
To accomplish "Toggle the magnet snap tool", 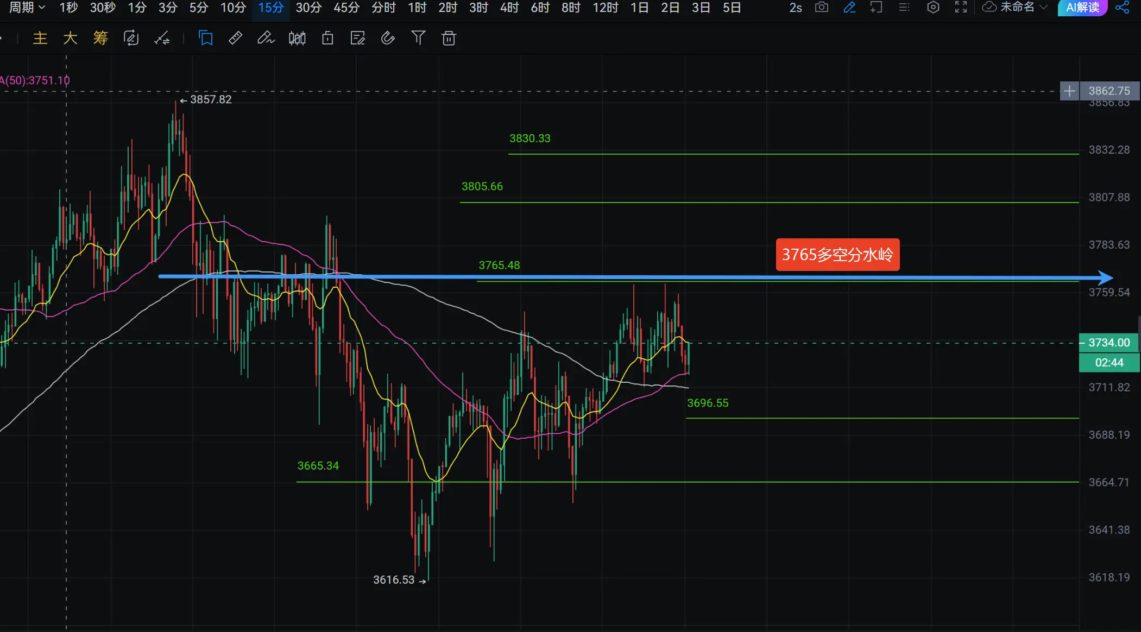I will click(388, 38).
